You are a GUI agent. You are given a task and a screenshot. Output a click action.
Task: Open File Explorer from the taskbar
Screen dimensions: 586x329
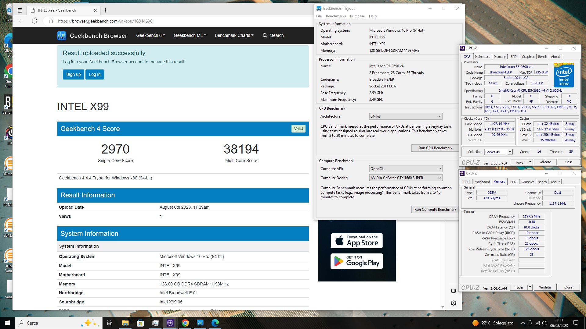coord(125,323)
